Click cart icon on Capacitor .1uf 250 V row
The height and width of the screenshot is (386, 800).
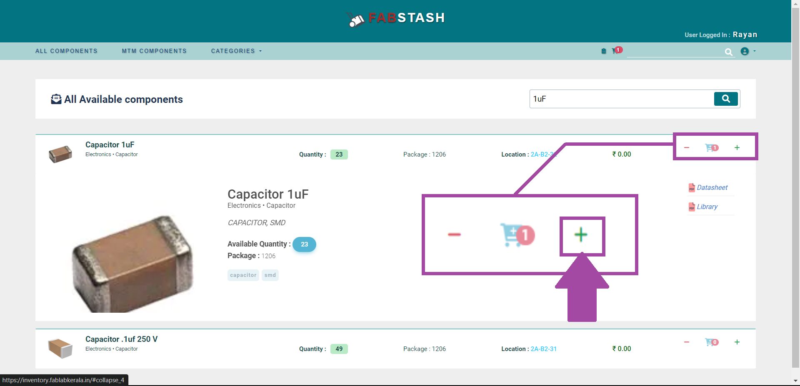[x=710, y=342]
